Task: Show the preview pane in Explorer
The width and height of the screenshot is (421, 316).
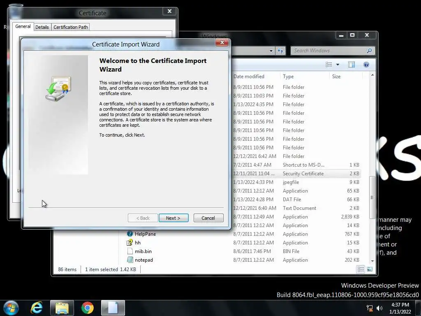Action: (352, 65)
